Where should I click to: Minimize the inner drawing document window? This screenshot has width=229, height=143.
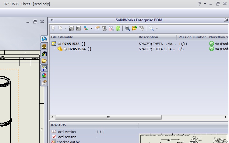[x=28, y=22]
